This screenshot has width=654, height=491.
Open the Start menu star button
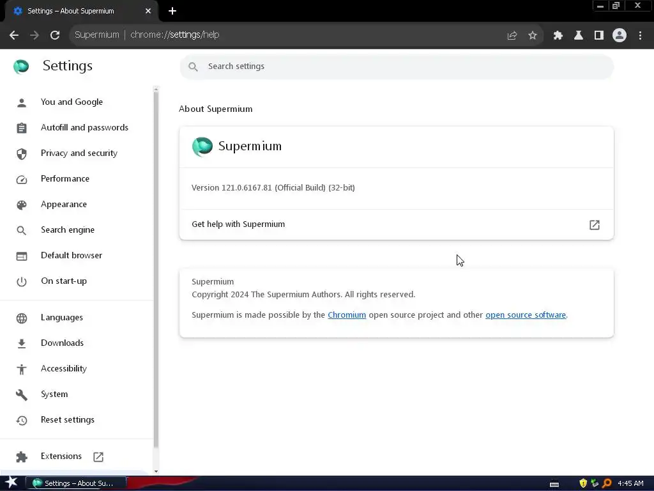(11, 483)
